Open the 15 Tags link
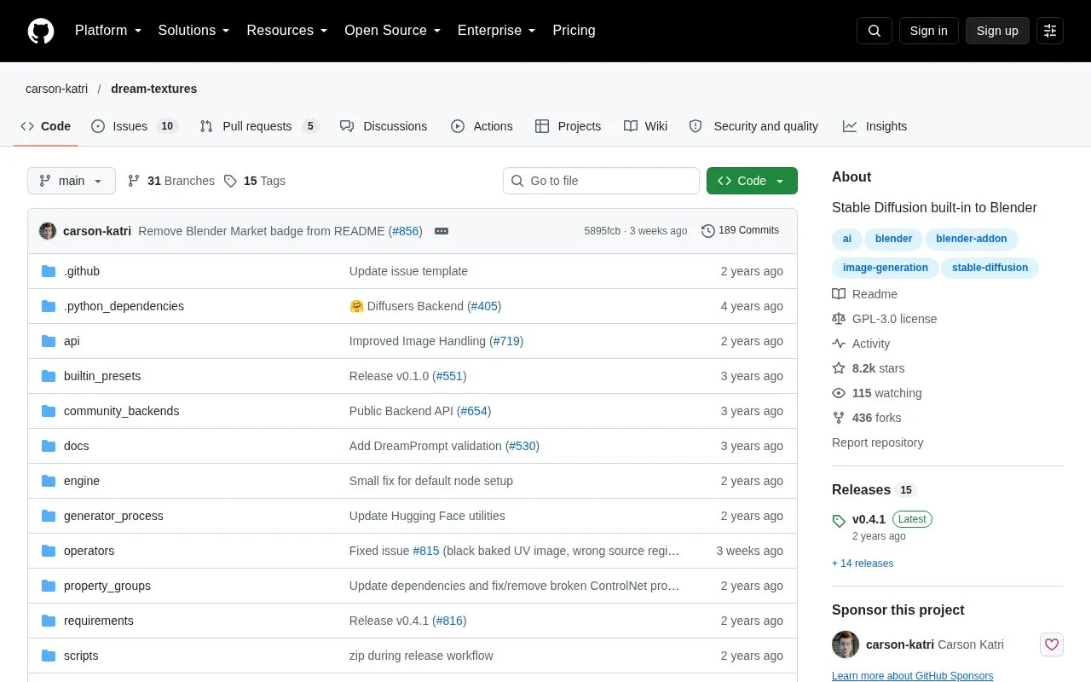1091x682 pixels. click(255, 181)
